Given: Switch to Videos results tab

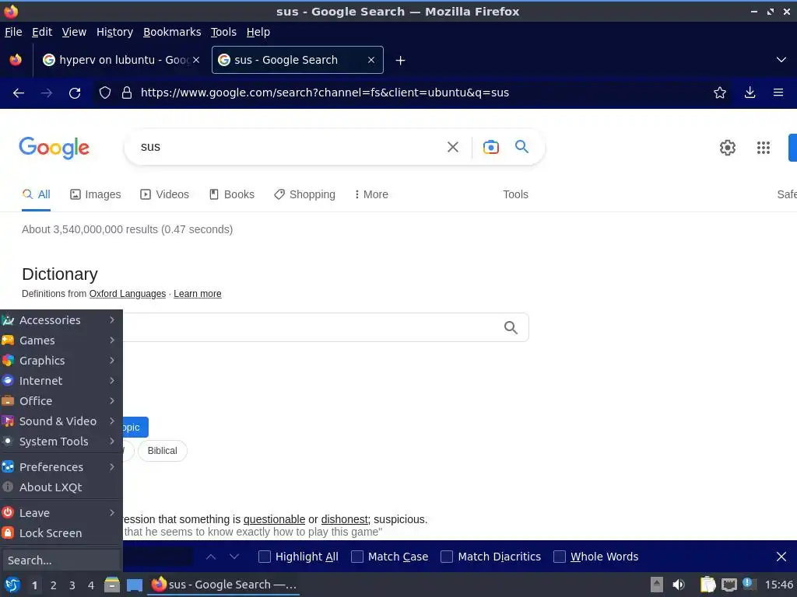Looking at the screenshot, I should click(x=165, y=194).
